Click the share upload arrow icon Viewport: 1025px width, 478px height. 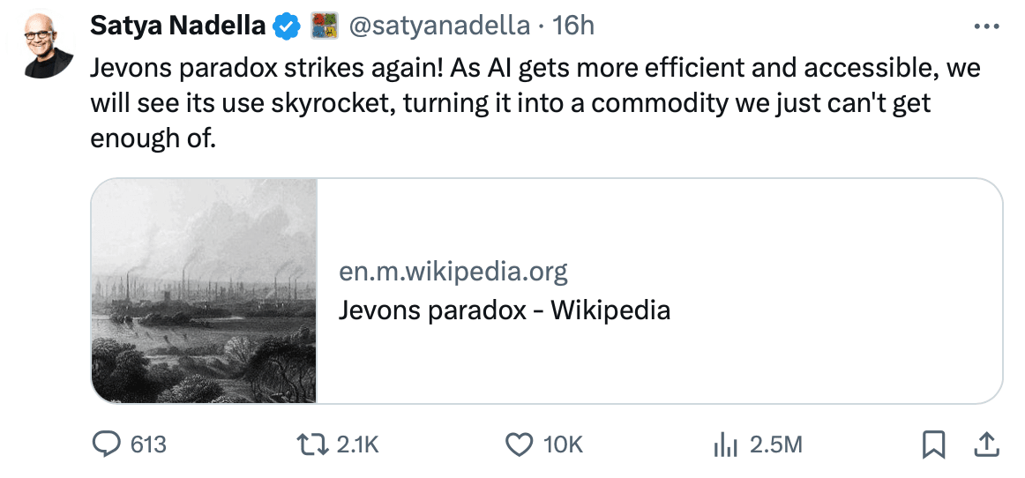click(986, 444)
